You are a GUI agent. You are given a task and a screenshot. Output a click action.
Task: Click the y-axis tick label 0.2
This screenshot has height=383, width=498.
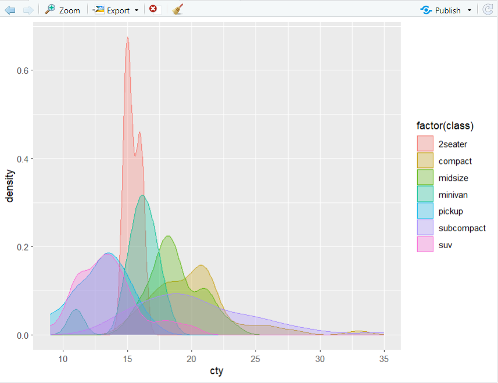pos(23,247)
